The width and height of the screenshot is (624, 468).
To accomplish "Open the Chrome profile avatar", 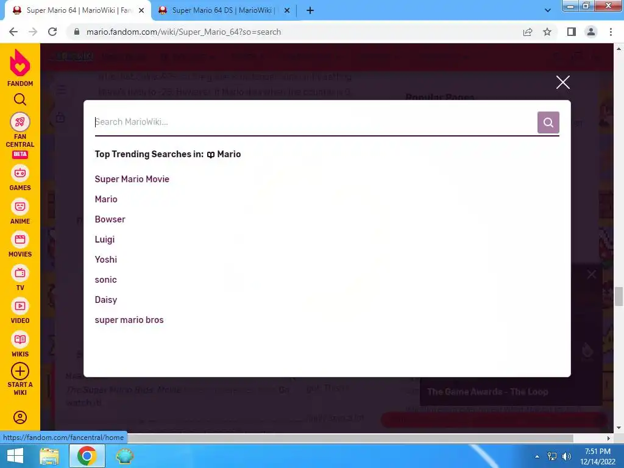I will click(x=591, y=32).
